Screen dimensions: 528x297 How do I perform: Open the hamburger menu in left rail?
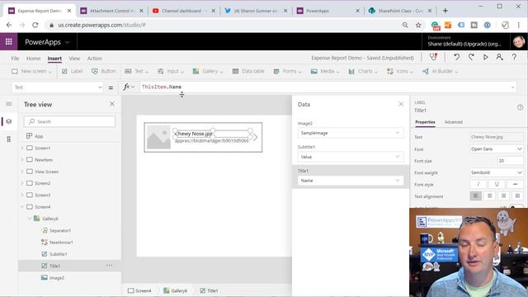[x=9, y=104]
